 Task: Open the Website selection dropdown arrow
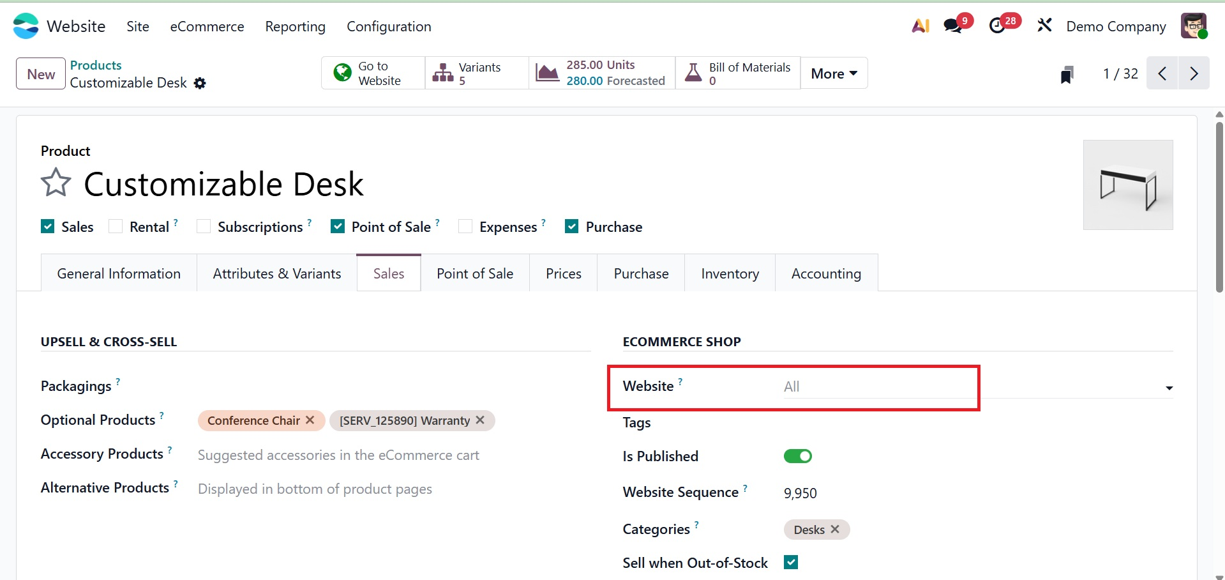(1169, 388)
